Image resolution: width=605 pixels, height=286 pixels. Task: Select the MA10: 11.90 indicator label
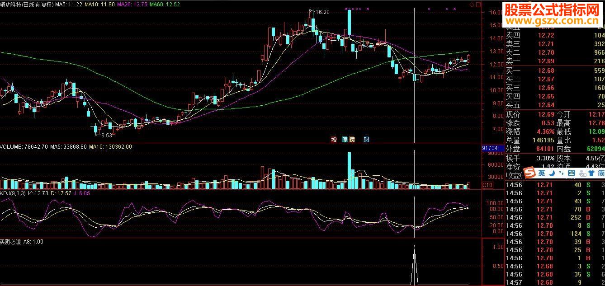pos(99,4)
